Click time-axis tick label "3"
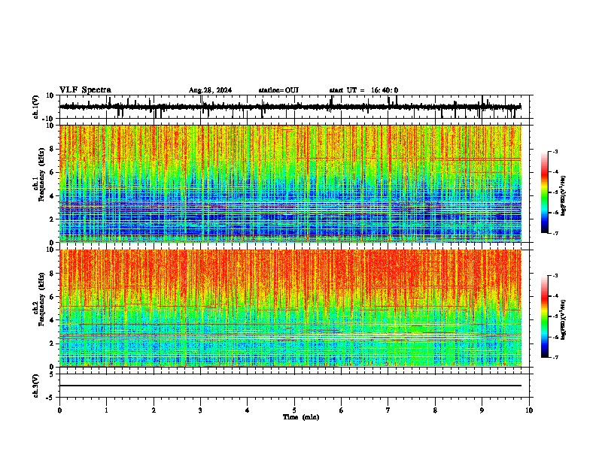596x460 pixels. tap(200, 410)
